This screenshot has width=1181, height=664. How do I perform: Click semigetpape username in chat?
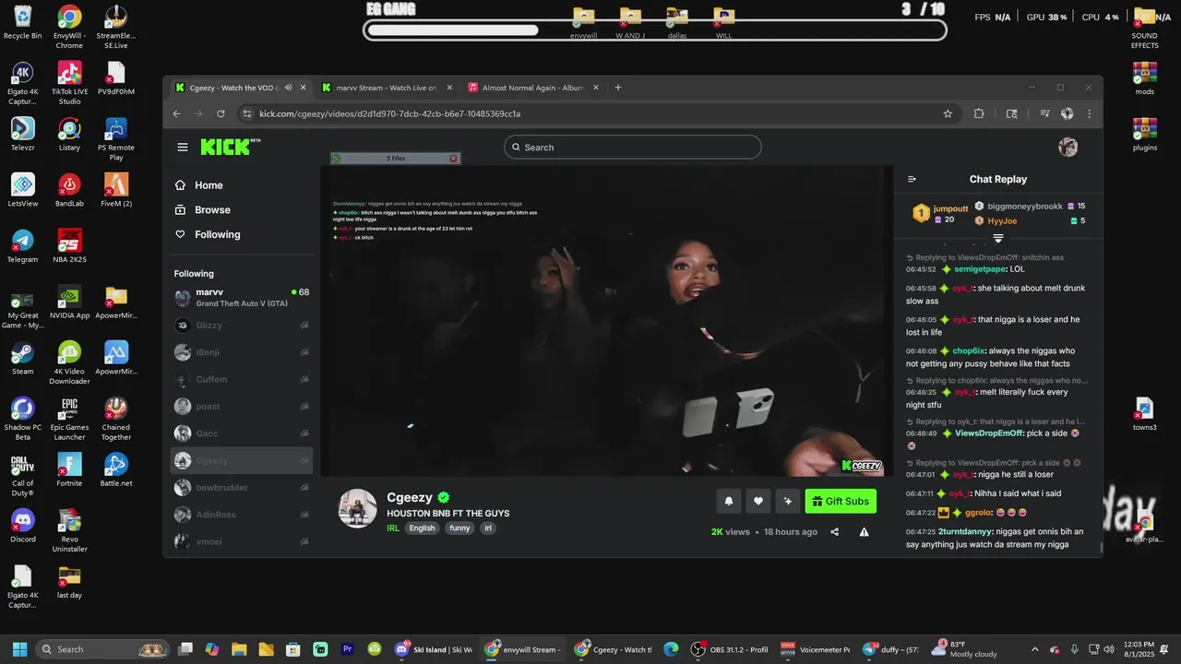tap(980, 269)
